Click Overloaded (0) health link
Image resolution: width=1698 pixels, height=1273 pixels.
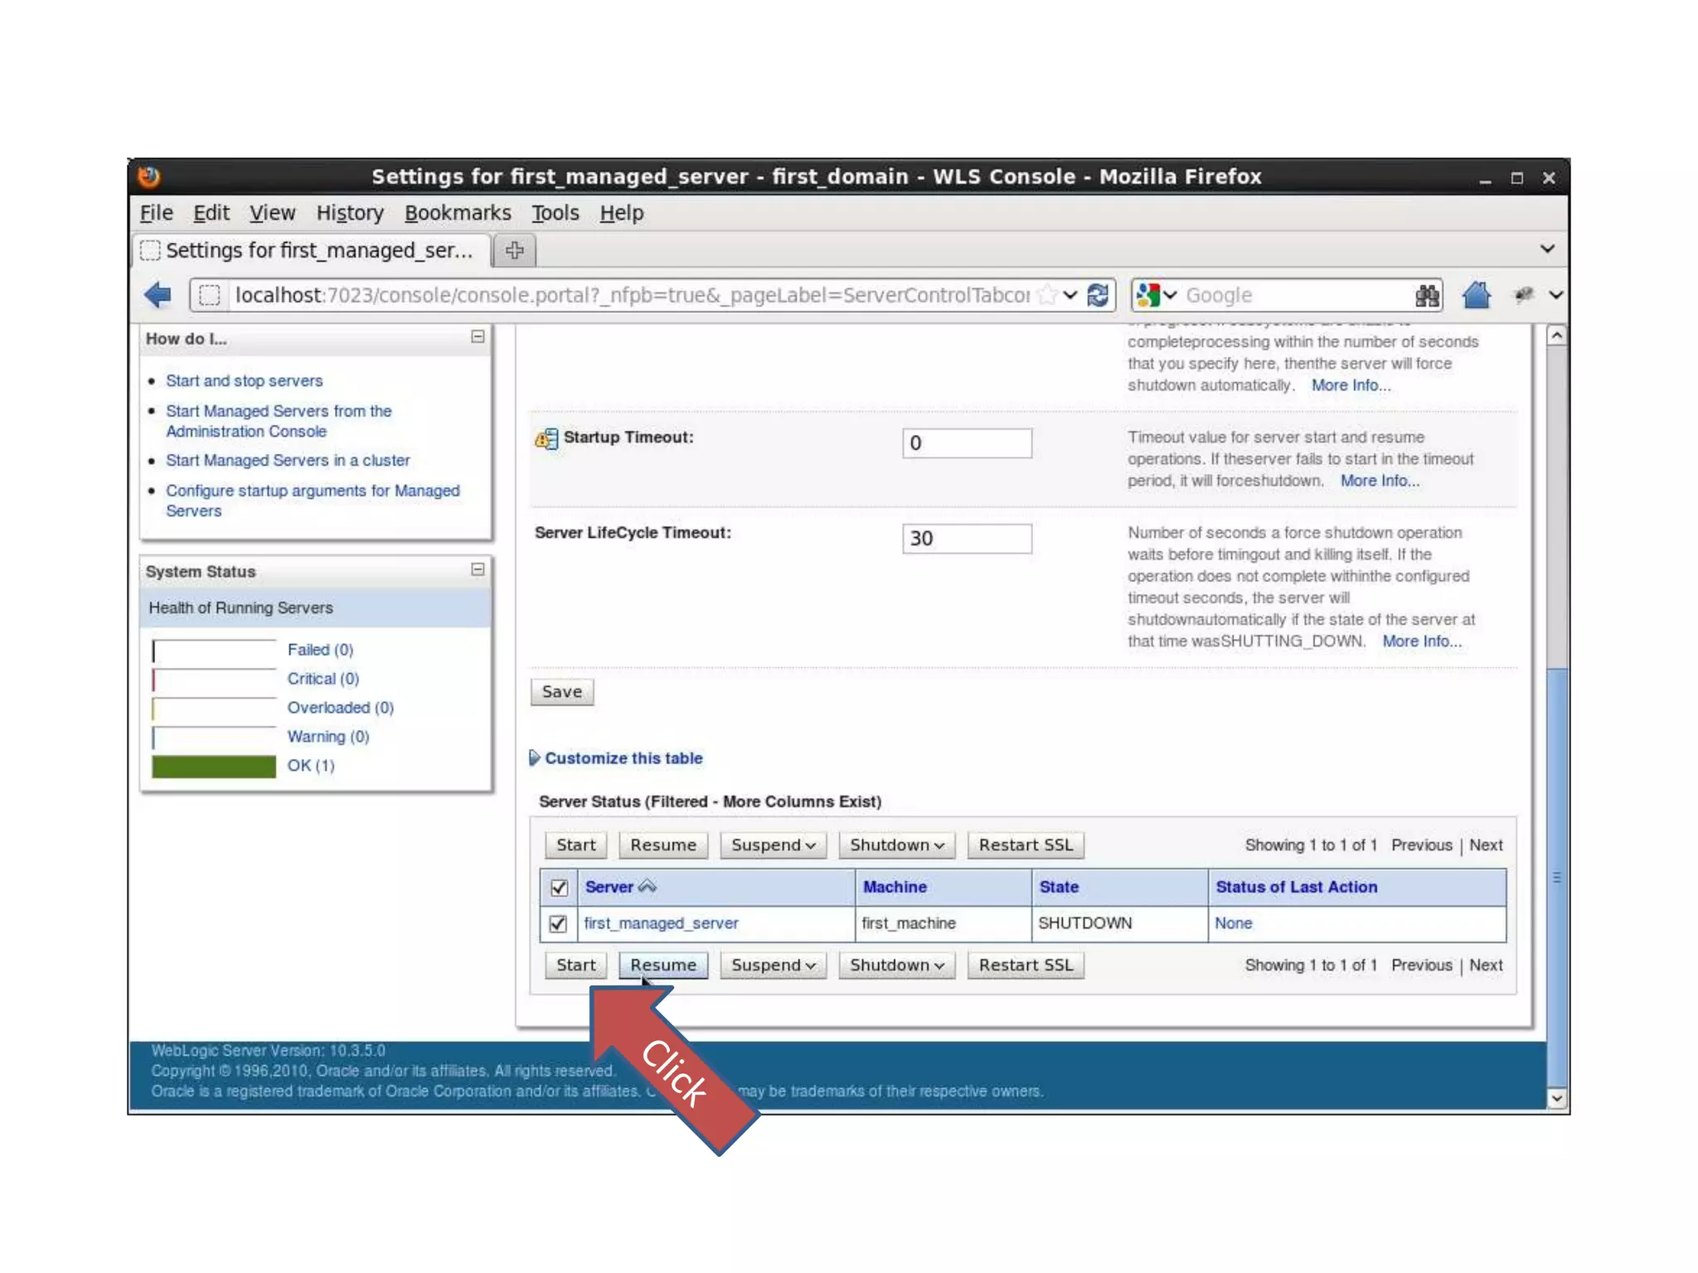pyautogui.click(x=340, y=708)
